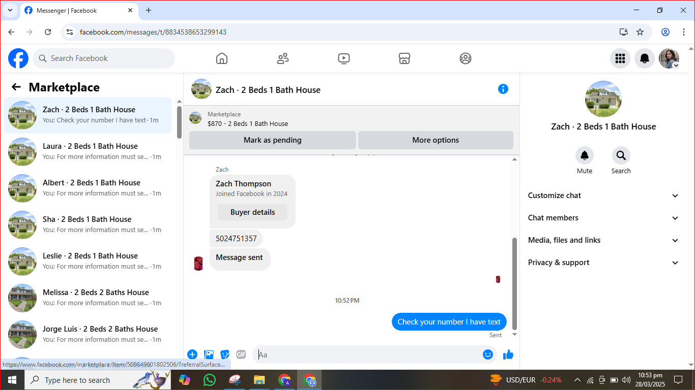Open the account profile picture menu
The width and height of the screenshot is (695, 390).
[669, 58]
